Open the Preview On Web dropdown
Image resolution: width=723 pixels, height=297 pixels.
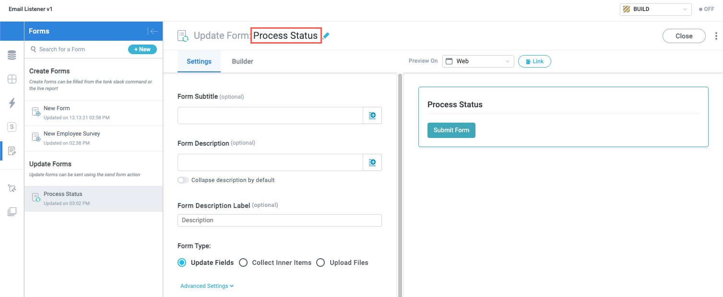(478, 61)
